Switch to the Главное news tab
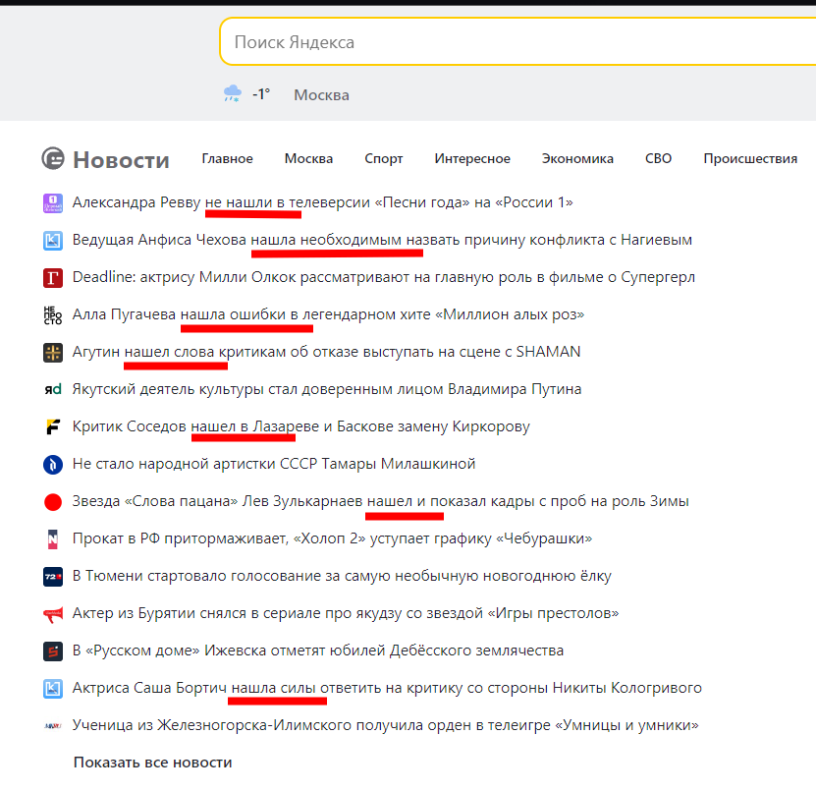Screen dimensions: 816x792 point(228,158)
